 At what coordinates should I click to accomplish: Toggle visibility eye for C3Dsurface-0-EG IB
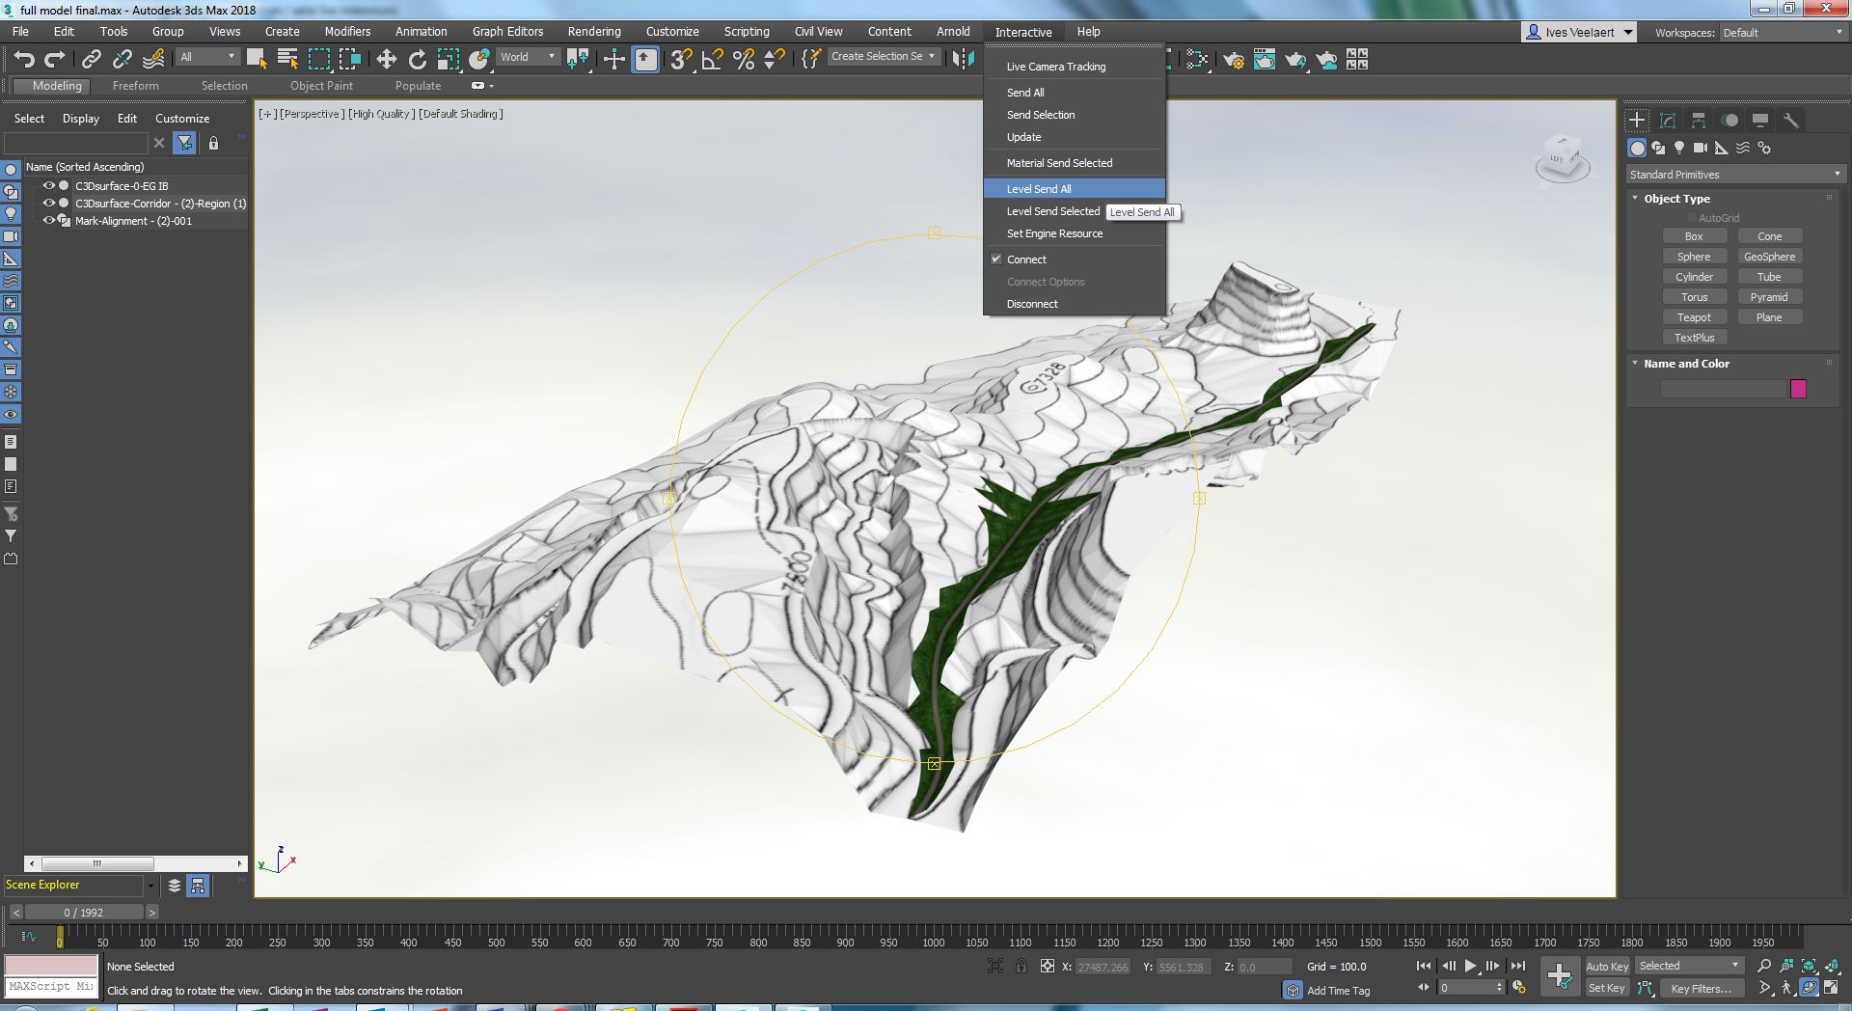(47, 186)
